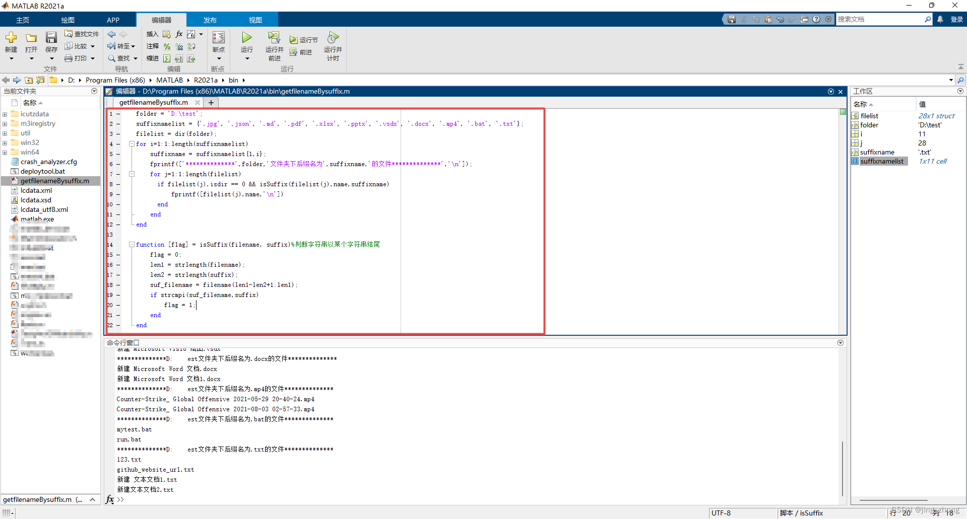Screen dimensions: 967x519
Task: Click the comment (%) icon
Action: click(x=167, y=46)
